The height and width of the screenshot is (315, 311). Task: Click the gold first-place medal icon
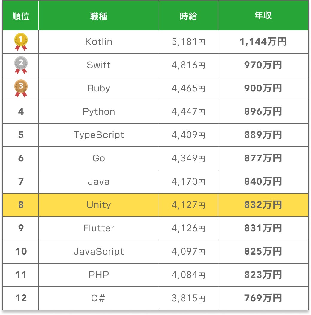click(x=21, y=42)
